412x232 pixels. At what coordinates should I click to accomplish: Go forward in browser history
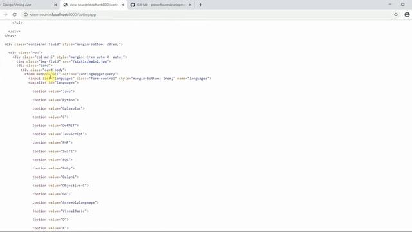[6, 15]
